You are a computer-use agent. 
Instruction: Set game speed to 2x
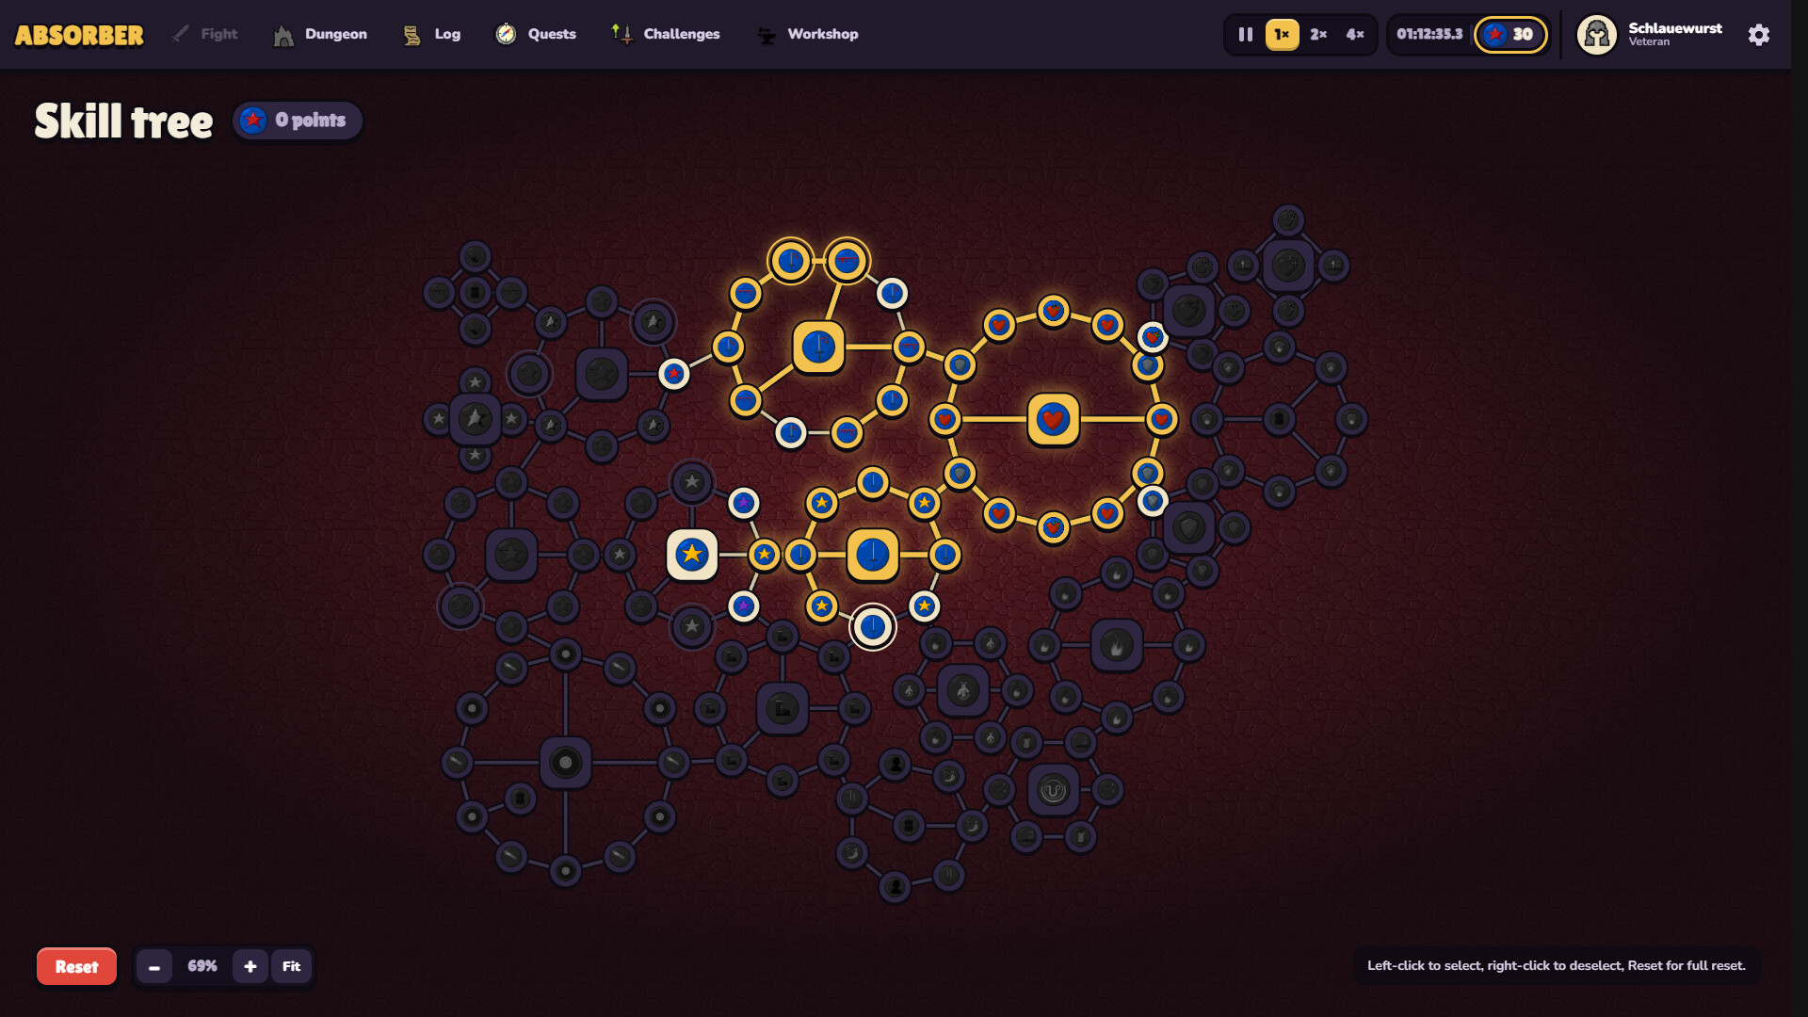1318,35
